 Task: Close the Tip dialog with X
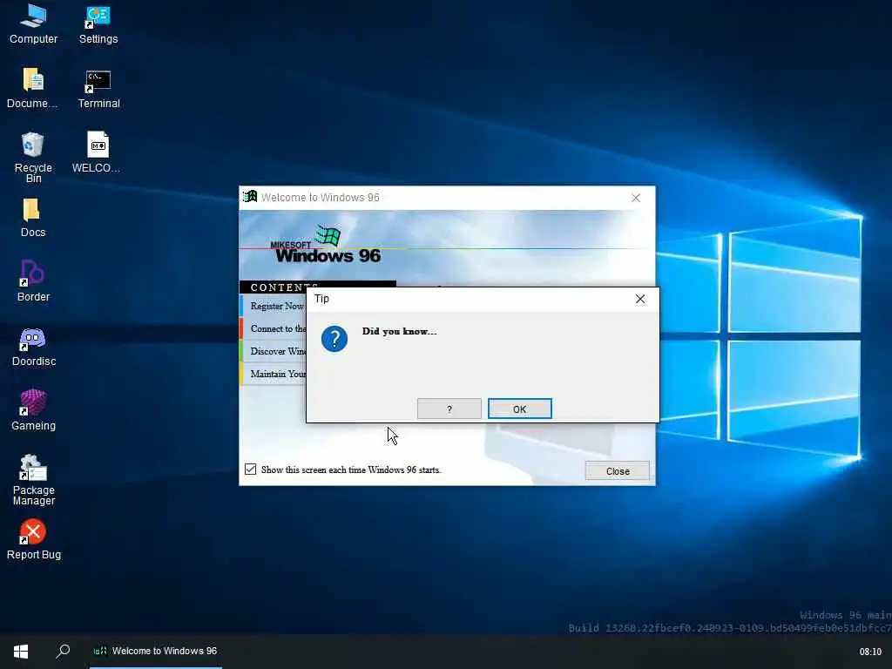coord(640,299)
